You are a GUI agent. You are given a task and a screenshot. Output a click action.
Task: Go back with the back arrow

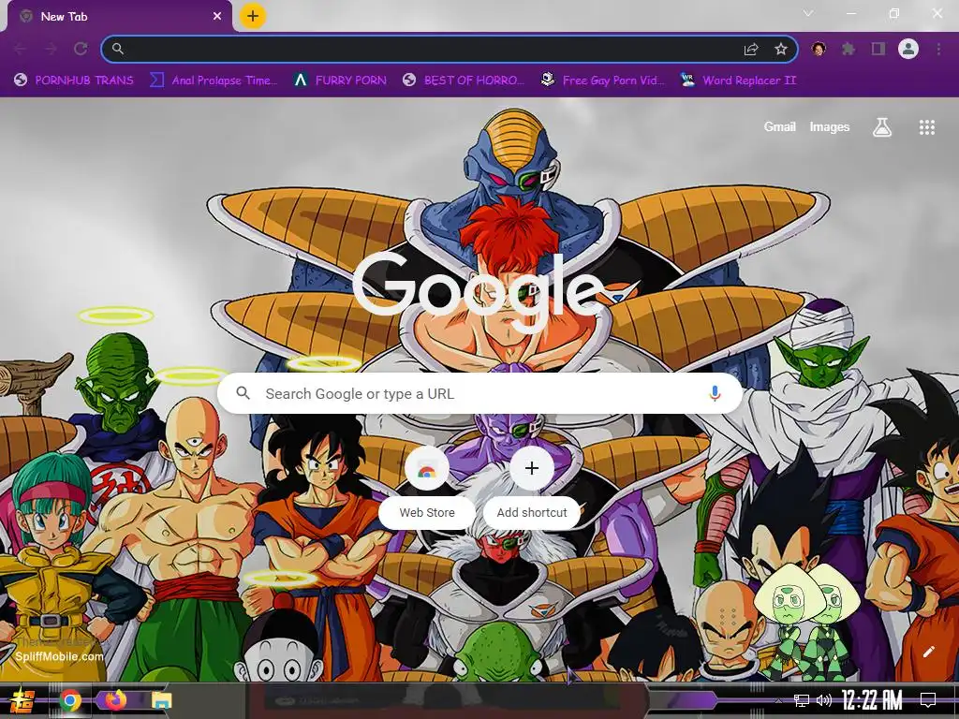21,49
